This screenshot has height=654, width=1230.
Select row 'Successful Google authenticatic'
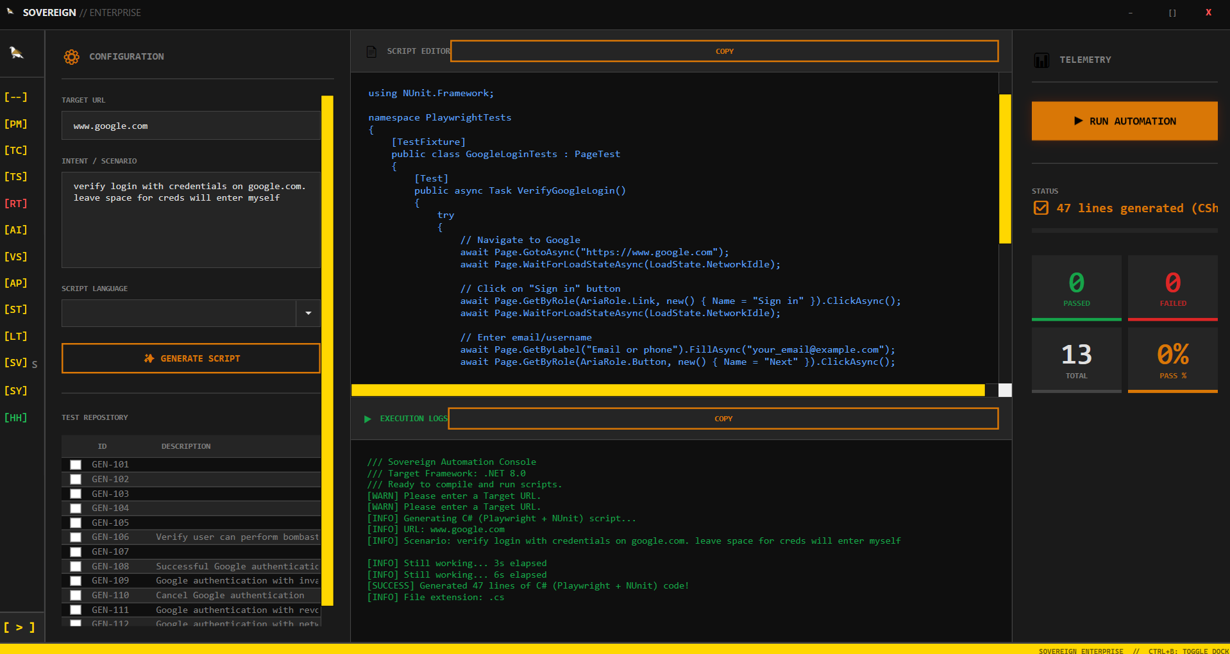click(x=191, y=566)
